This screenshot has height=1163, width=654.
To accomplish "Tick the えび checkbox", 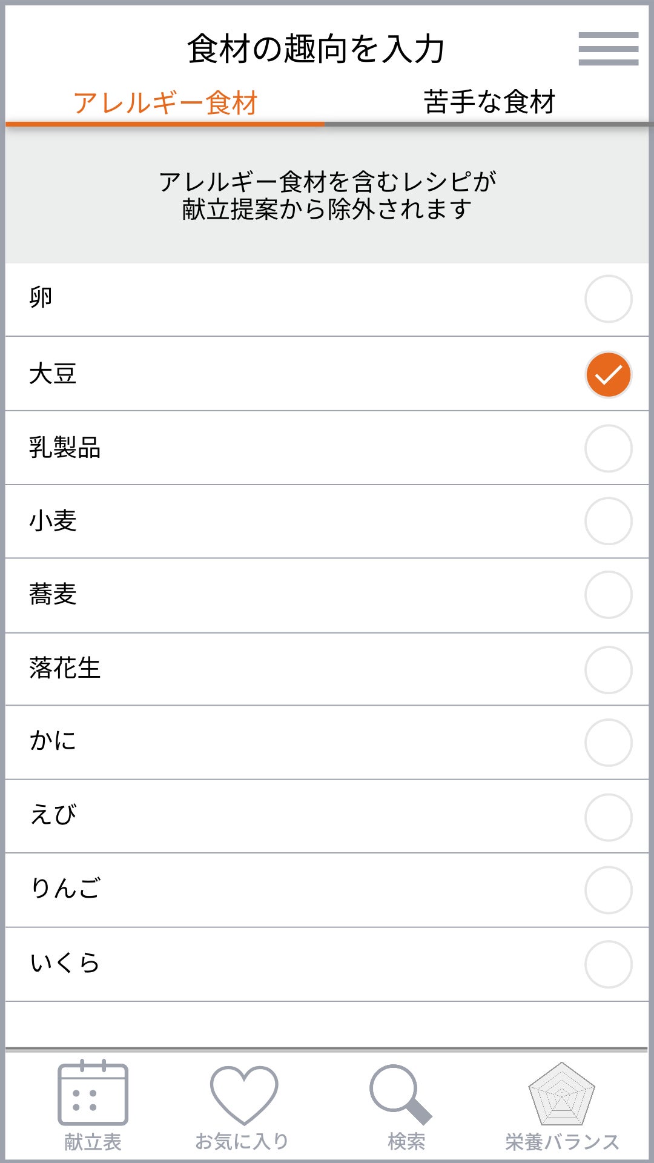I will pyautogui.click(x=608, y=817).
